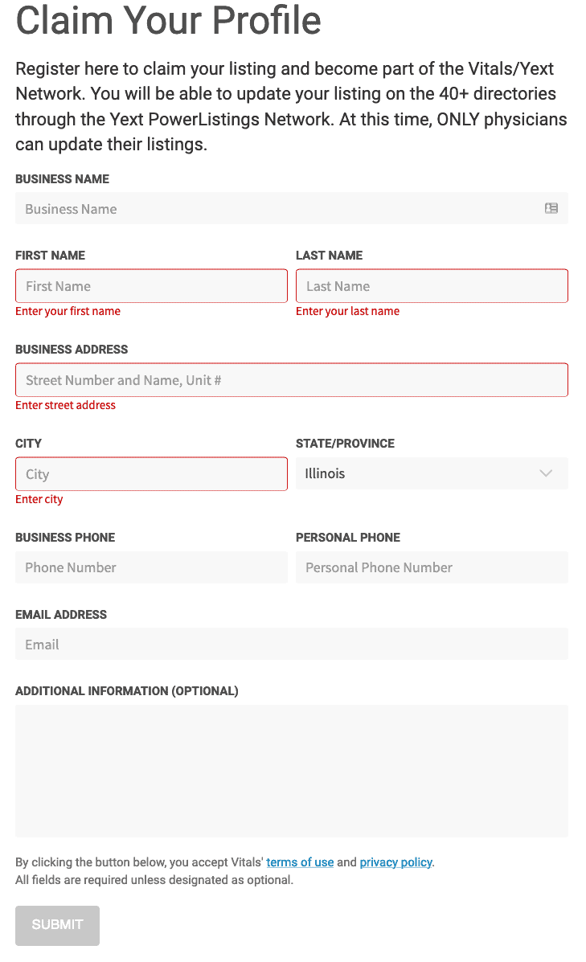This screenshot has height=962, width=586.
Task: Click the 'Enter city' validation text
Action: coord(39,499)
